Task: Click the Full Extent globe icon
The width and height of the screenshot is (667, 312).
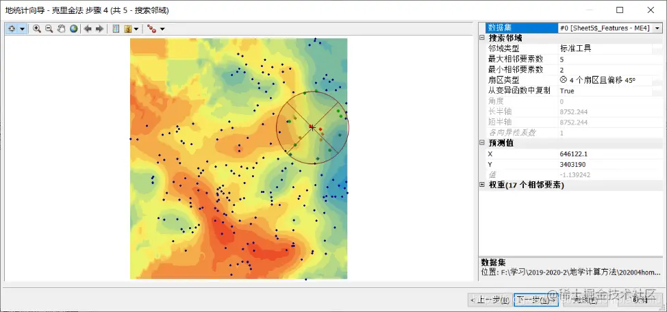Action: click(x=74, y=29)
